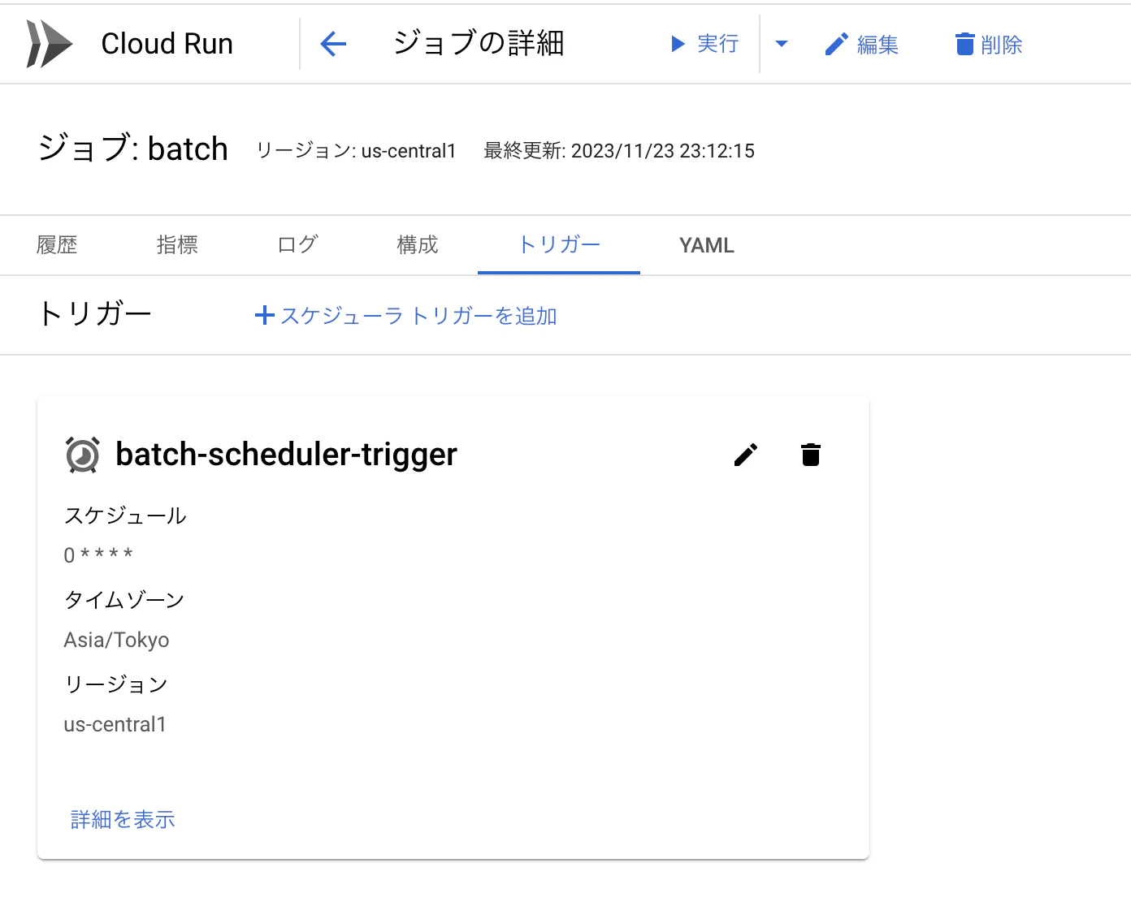The height and width of the screenshot is (919, 1131).
Task: Select the トリガー tab
Action: pos(559,245)
